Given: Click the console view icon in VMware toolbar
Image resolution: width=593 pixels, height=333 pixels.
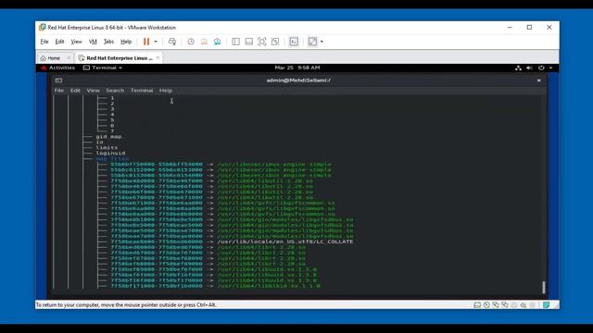Looking at the screenshot, I should 294,42.
